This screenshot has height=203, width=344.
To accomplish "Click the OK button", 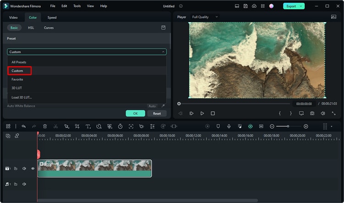I will (135, 113).
